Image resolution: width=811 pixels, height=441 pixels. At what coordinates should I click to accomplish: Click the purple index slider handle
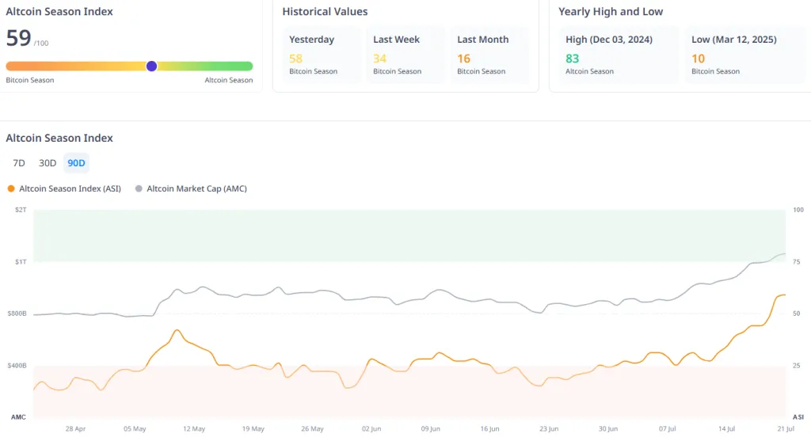[151, 67]
